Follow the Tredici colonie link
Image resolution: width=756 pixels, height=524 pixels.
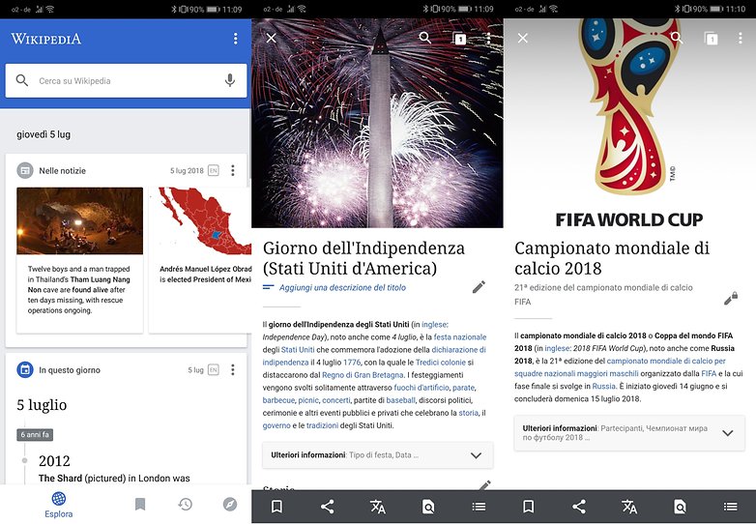click(441, 362)
